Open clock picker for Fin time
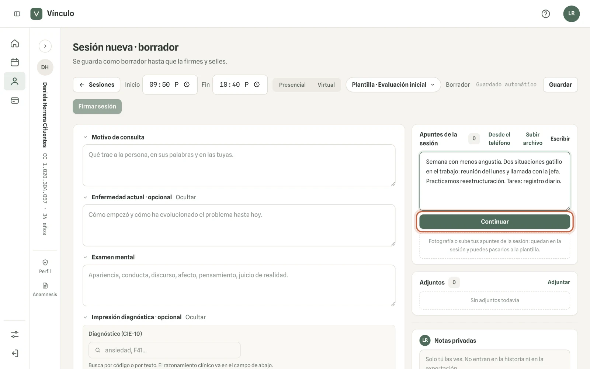Image resolution: width=590 pixels, height=369 pixels. (257, 85)
